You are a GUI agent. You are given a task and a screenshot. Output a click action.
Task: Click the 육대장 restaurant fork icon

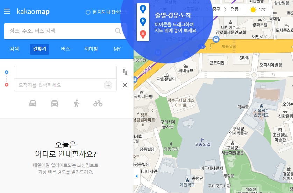click(x=275, y=14)
